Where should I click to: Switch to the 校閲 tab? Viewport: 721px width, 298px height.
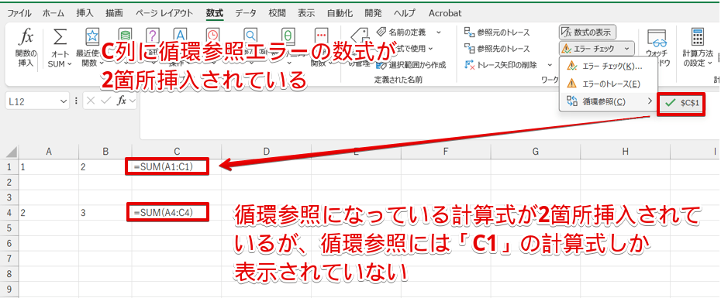pos(278,13)
